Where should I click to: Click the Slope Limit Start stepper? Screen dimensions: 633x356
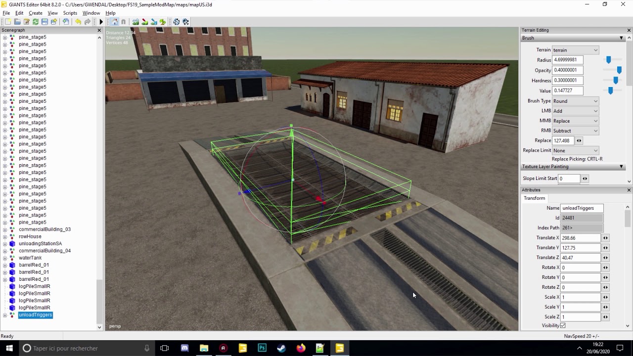click(x=585, y=178)
